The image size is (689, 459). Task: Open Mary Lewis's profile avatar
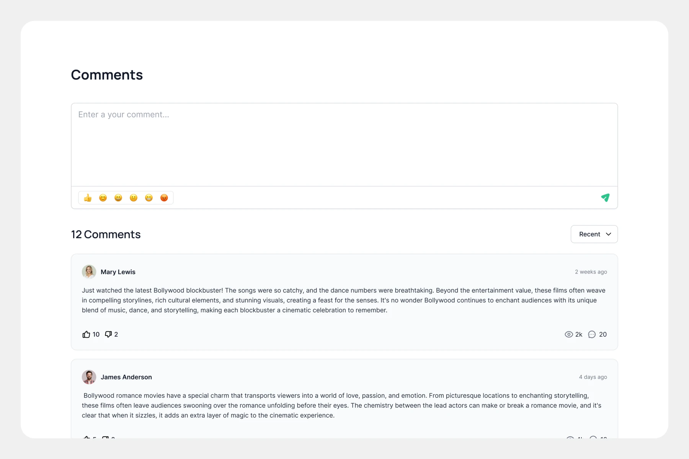point(89,272)
